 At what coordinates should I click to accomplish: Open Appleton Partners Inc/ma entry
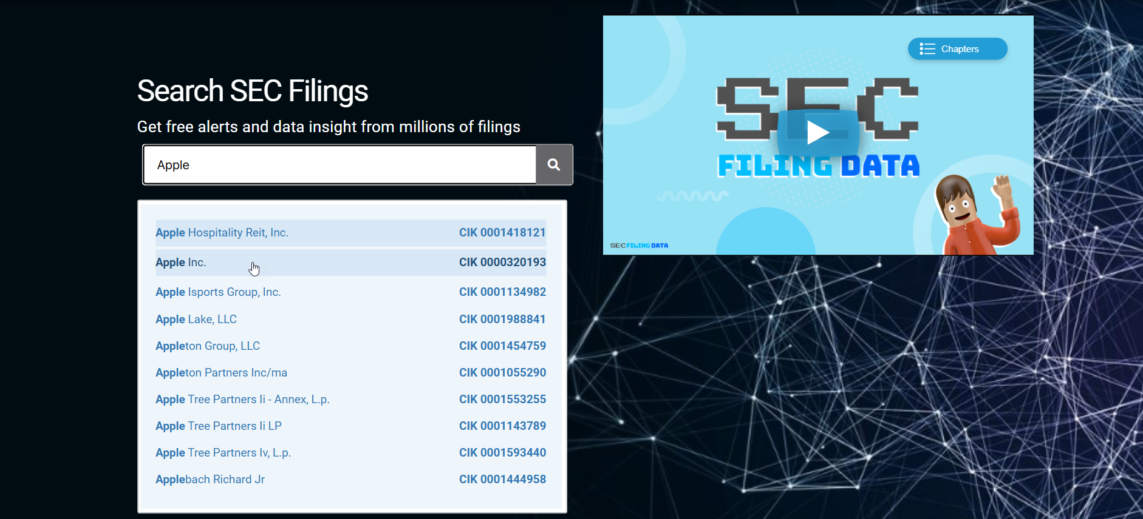click(x=221, y=373)
